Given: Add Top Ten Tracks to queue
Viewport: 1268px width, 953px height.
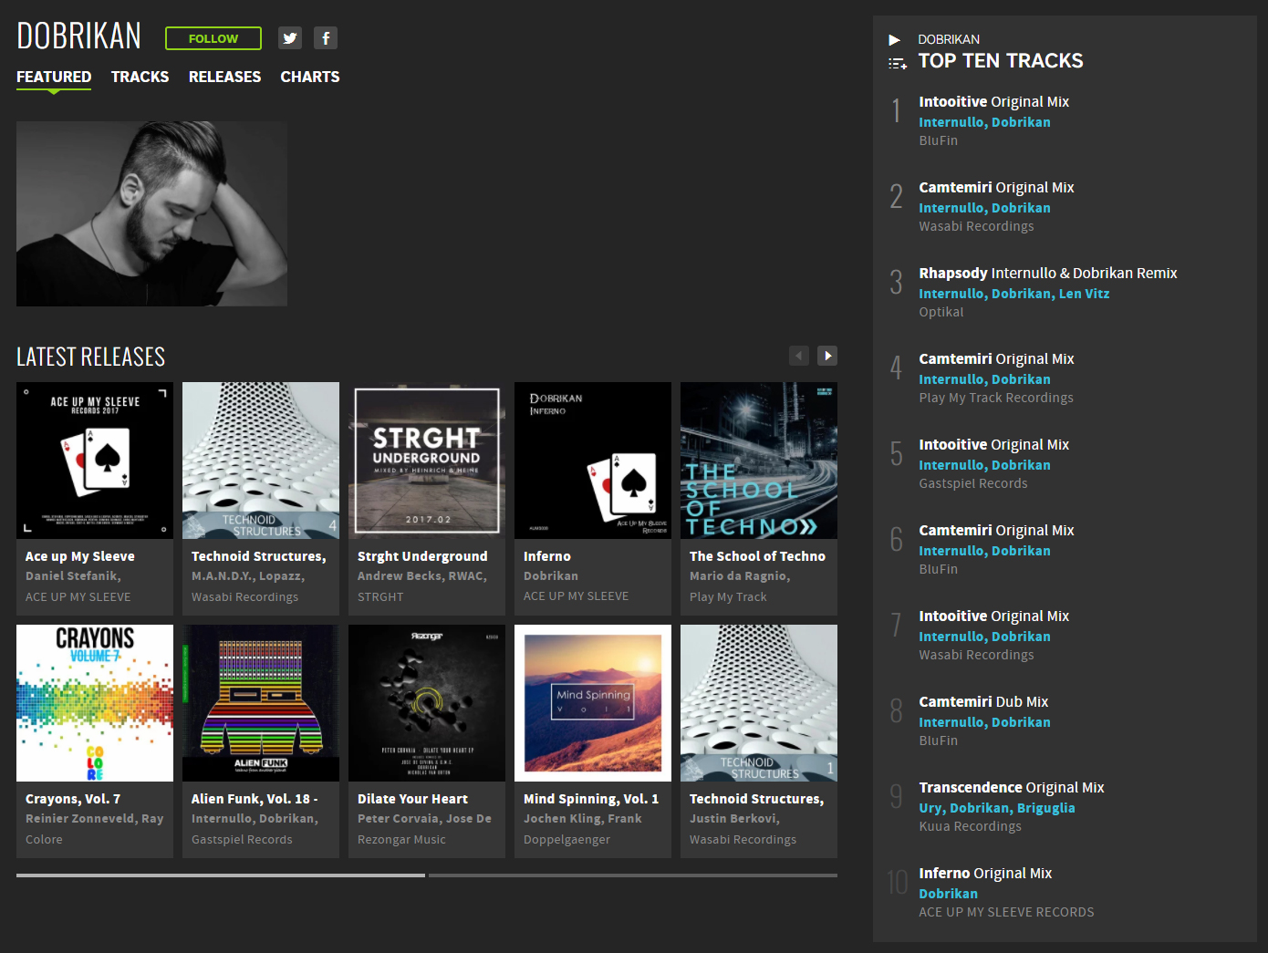Looking at the screenshot, I should point(898,64).
